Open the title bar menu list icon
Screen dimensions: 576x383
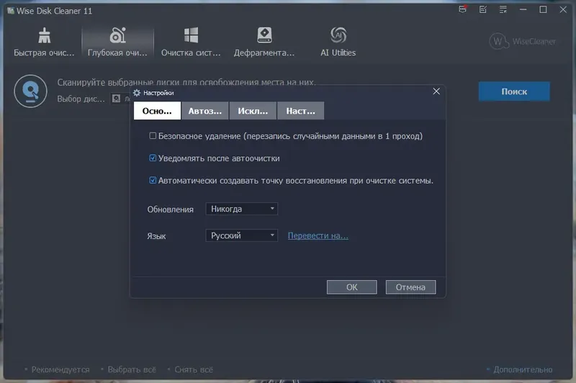click(x=503, y=9)
